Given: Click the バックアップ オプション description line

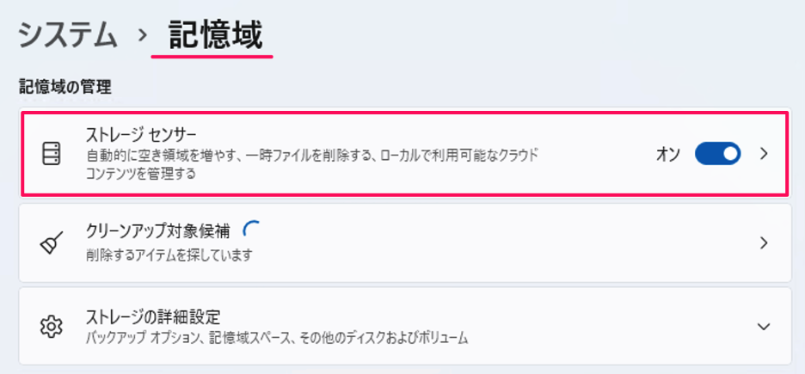Looking at the screenshot, I should click(277, 338).
